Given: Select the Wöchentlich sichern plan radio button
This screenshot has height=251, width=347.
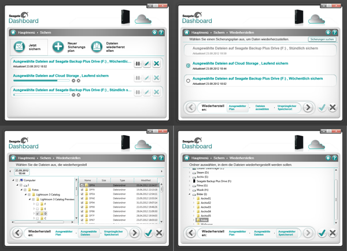Looking at the screenshot, I should pyautogui.click(x=188, y=81).
